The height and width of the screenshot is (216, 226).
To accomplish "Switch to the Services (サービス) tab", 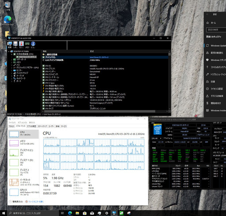I will [64, 126].
